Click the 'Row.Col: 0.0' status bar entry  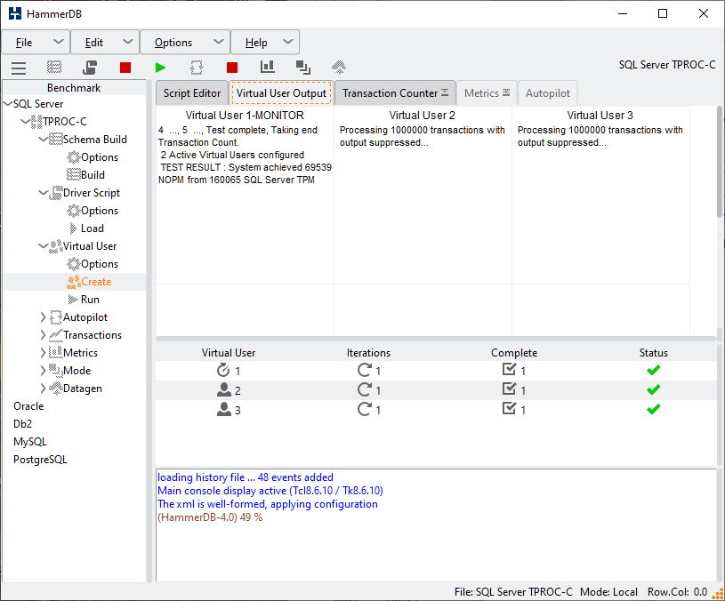(677, 592)
